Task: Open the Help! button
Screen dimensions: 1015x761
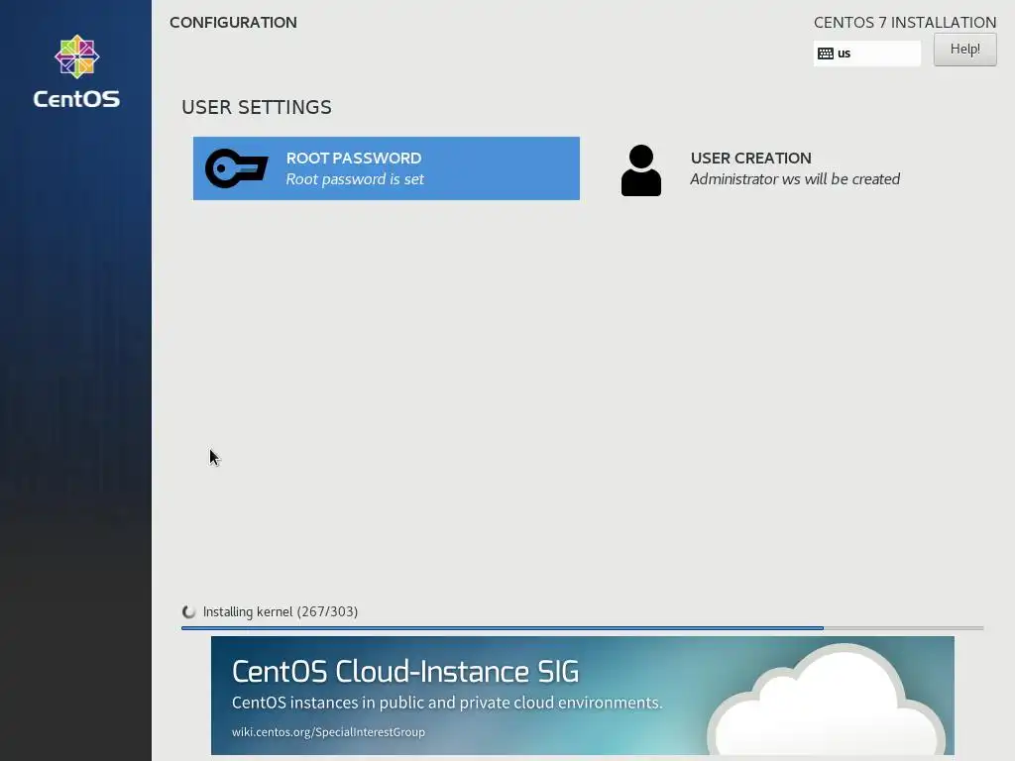Action: coord(964,50)
